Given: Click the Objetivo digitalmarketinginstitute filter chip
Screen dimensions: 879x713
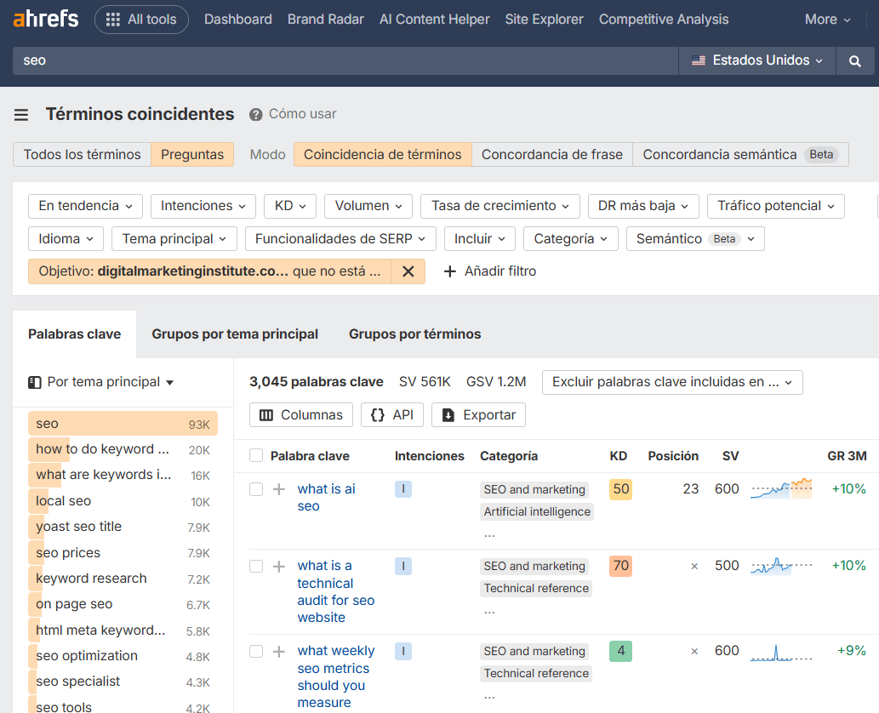Looking at the screenshot, I should [x=209, y=271].
